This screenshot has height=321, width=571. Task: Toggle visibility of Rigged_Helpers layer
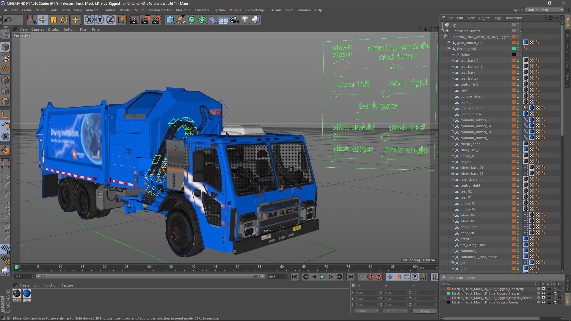click(x=544, y=293)
